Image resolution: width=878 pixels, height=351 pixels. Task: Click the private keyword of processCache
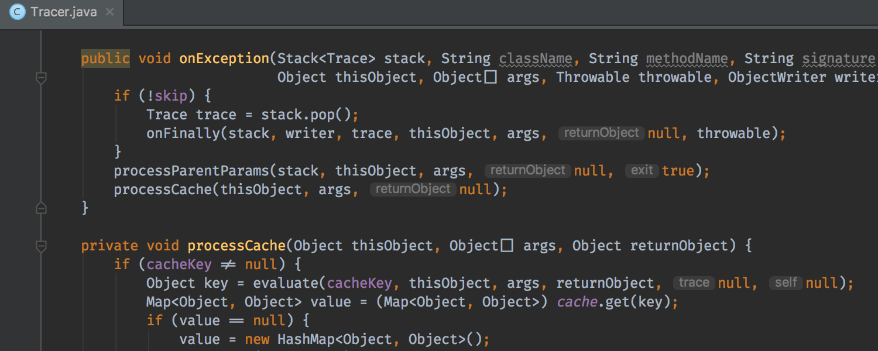109,246
